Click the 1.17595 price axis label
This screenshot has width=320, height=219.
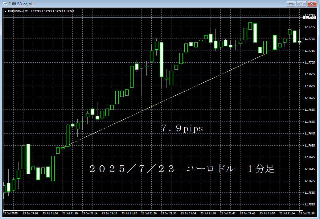click(x=310, y=193)
